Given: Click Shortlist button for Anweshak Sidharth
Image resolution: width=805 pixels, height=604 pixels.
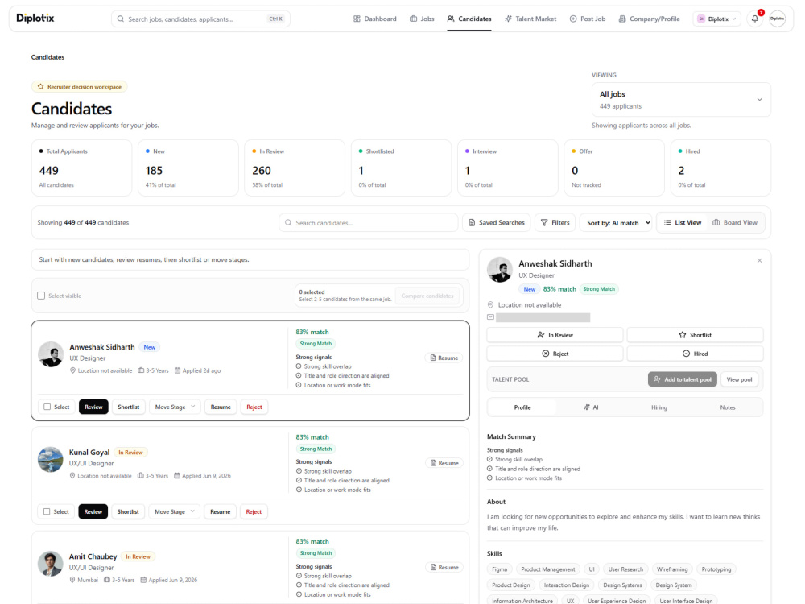Looking at the screenshot, I should pyautogui.click(x=128, y=407).
